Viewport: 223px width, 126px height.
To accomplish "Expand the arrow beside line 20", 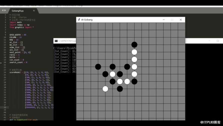I will coord(1,63).
